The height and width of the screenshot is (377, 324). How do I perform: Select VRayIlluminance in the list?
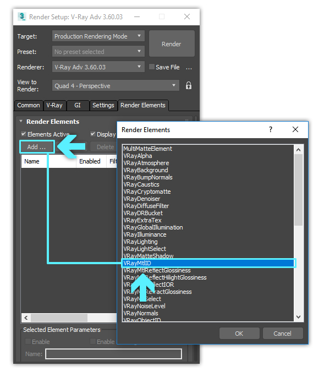(208, 234)
